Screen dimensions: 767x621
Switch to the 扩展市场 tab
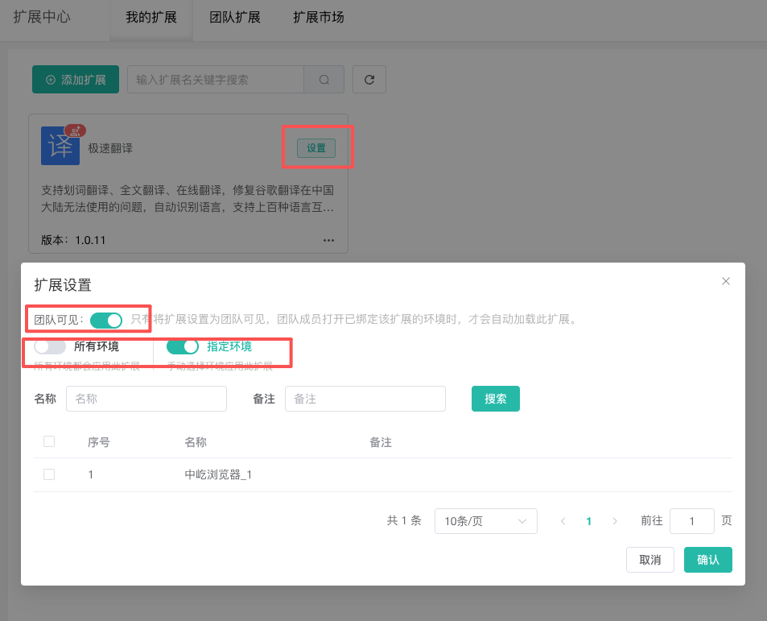click(x=318, y=17)
